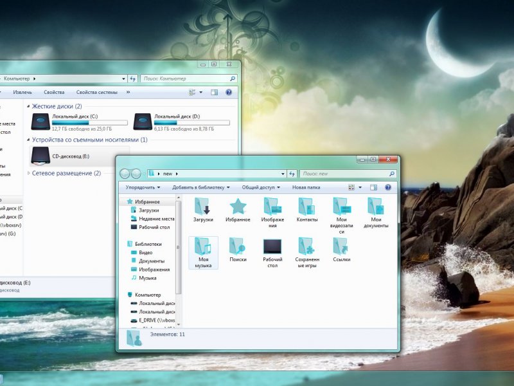The image size is (514, 386).
Task: Select Недавние места in the navigation pane
Action: 156,219
